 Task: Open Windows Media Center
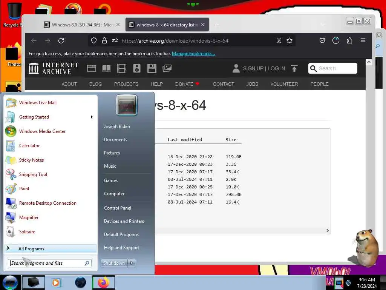click(x=51, y=131)
